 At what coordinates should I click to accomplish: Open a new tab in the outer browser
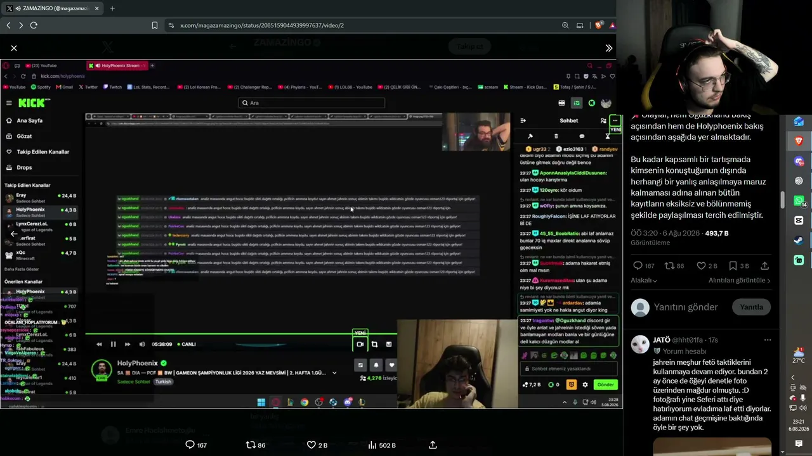112,8
